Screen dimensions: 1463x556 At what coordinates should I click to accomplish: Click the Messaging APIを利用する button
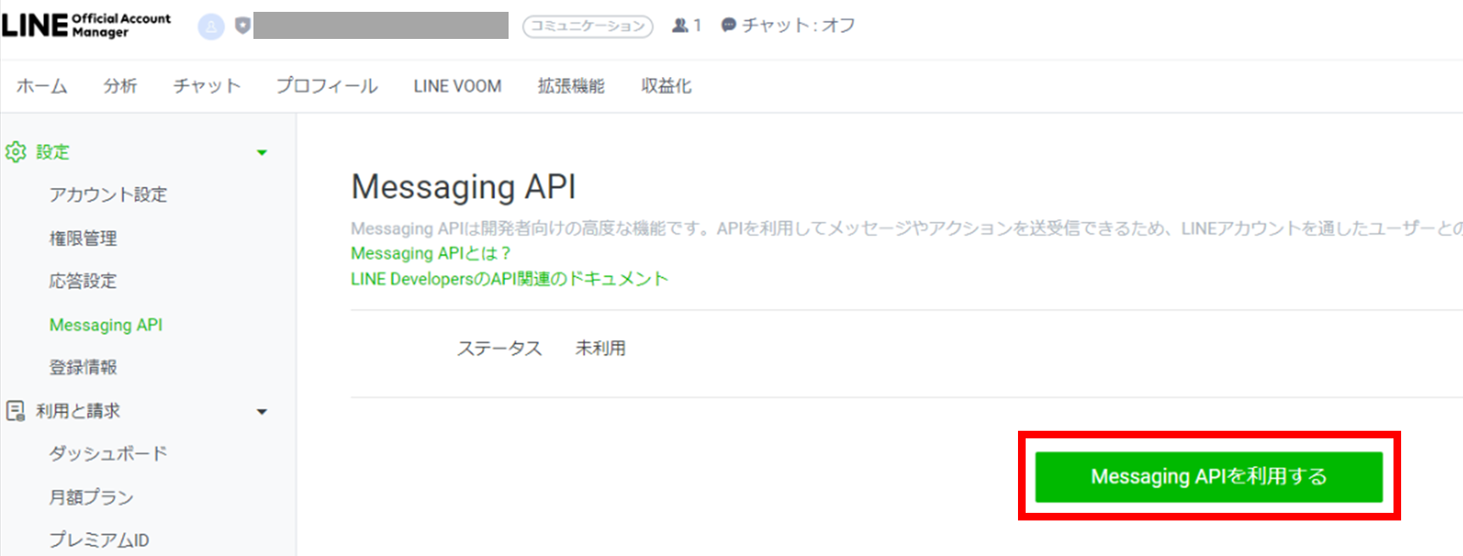pyautogui.click(x=1209, y=476)
